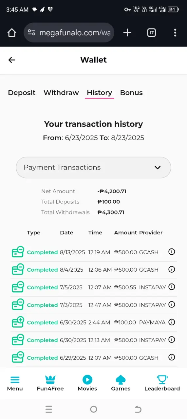
Task: Switch to the Deposit tab
Action: [22, 93]
